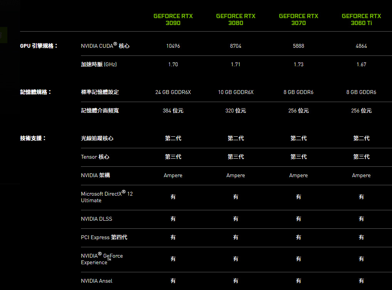Click Ampere under RTX 3090
Viewport: 392px width, 290px height.
[x=173, y=176]
